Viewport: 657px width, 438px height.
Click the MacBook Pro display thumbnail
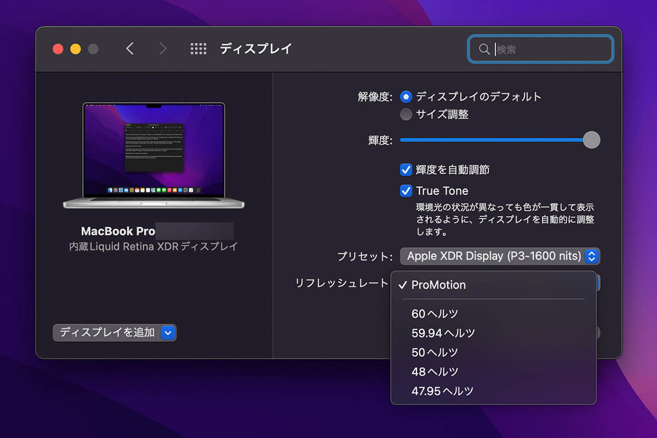pos(154,155)
